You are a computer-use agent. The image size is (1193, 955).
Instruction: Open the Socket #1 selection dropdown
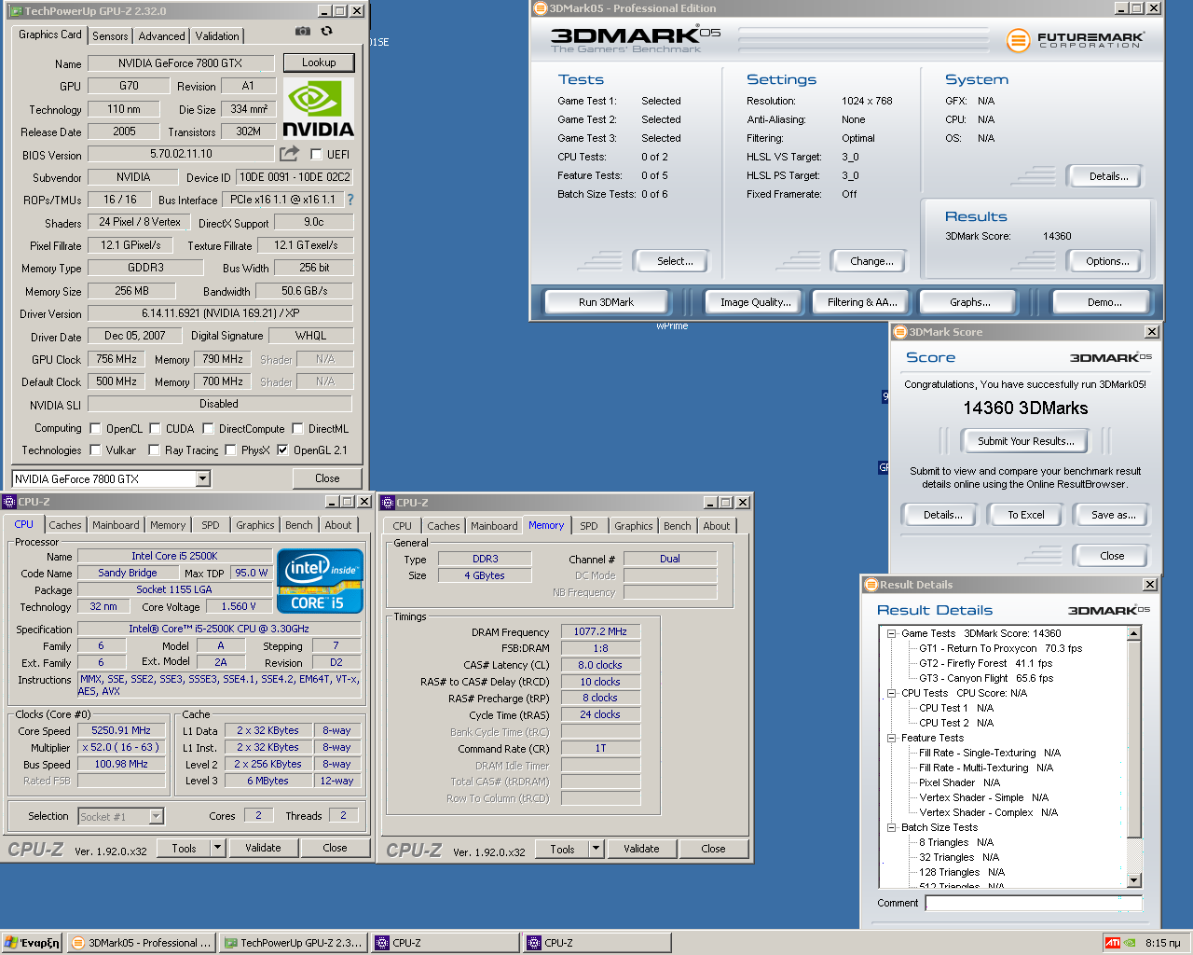point(156,817)
